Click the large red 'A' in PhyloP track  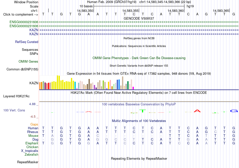pos(197,111)
